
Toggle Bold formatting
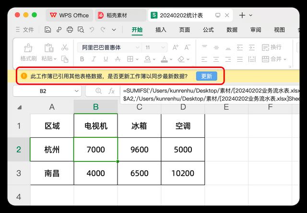click(82, 59)
